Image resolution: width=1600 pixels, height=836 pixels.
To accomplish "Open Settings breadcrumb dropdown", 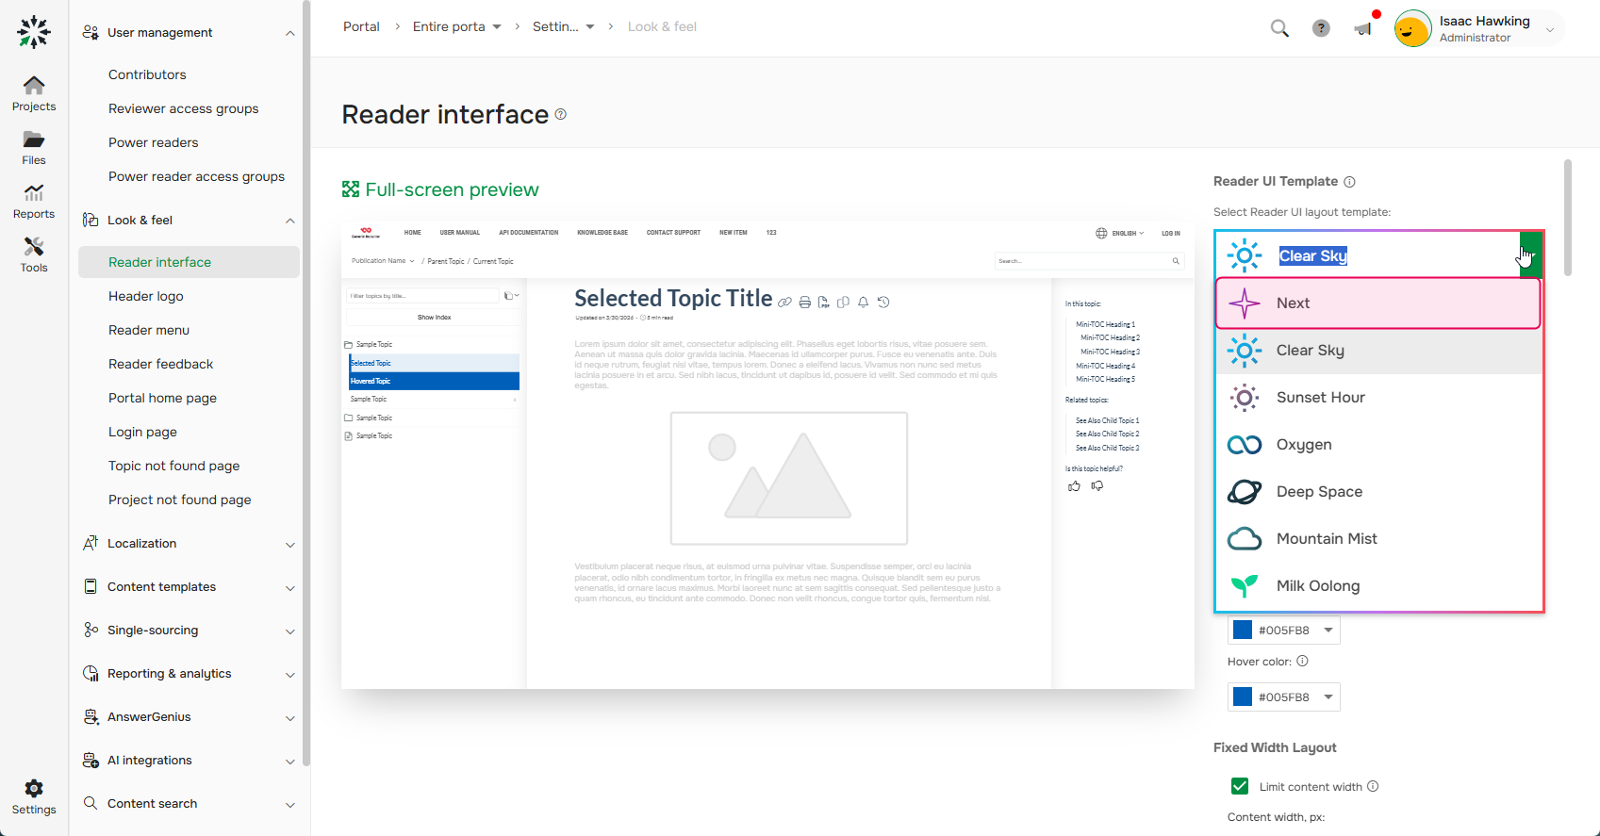I will [590, 26].
